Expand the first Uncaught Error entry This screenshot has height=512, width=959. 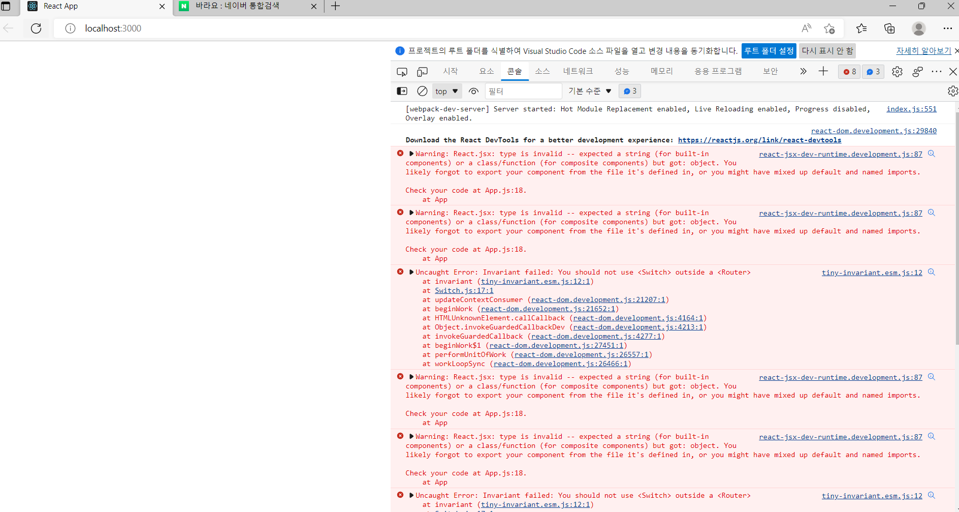click(x=411, y=272)
